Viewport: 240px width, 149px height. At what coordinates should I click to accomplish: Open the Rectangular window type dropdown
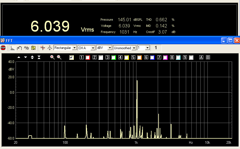pyautogui.click(x=74, y=48)
